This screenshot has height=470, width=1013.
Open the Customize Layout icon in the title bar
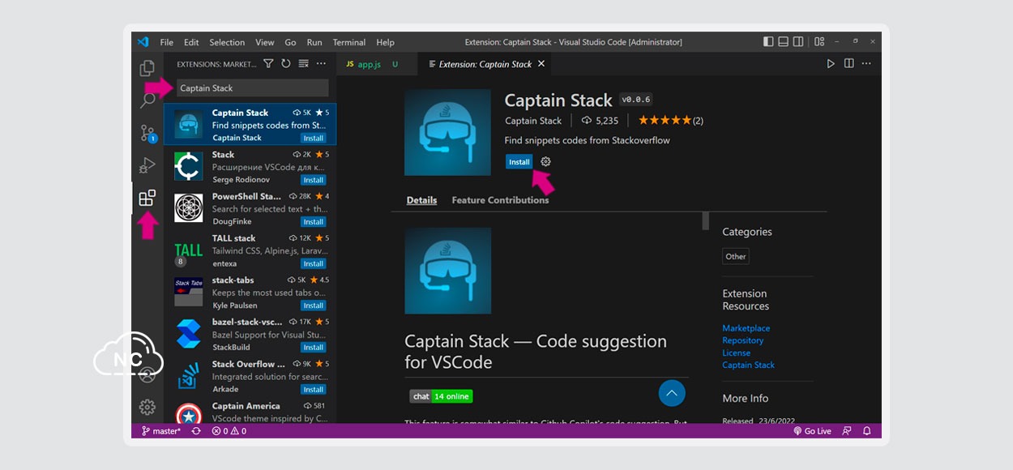point(819,42)
